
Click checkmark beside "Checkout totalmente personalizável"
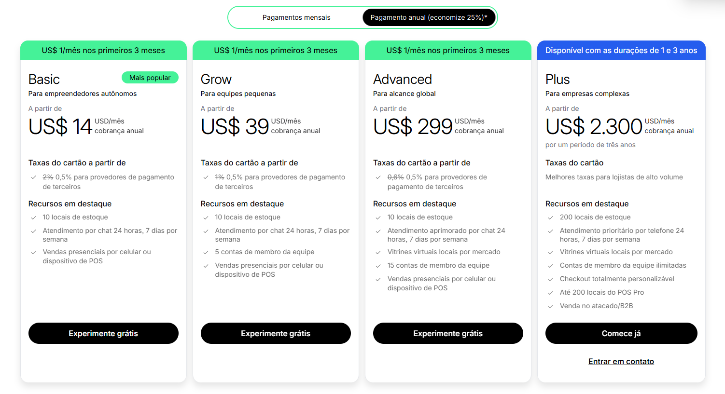click(x=551, y=278)
